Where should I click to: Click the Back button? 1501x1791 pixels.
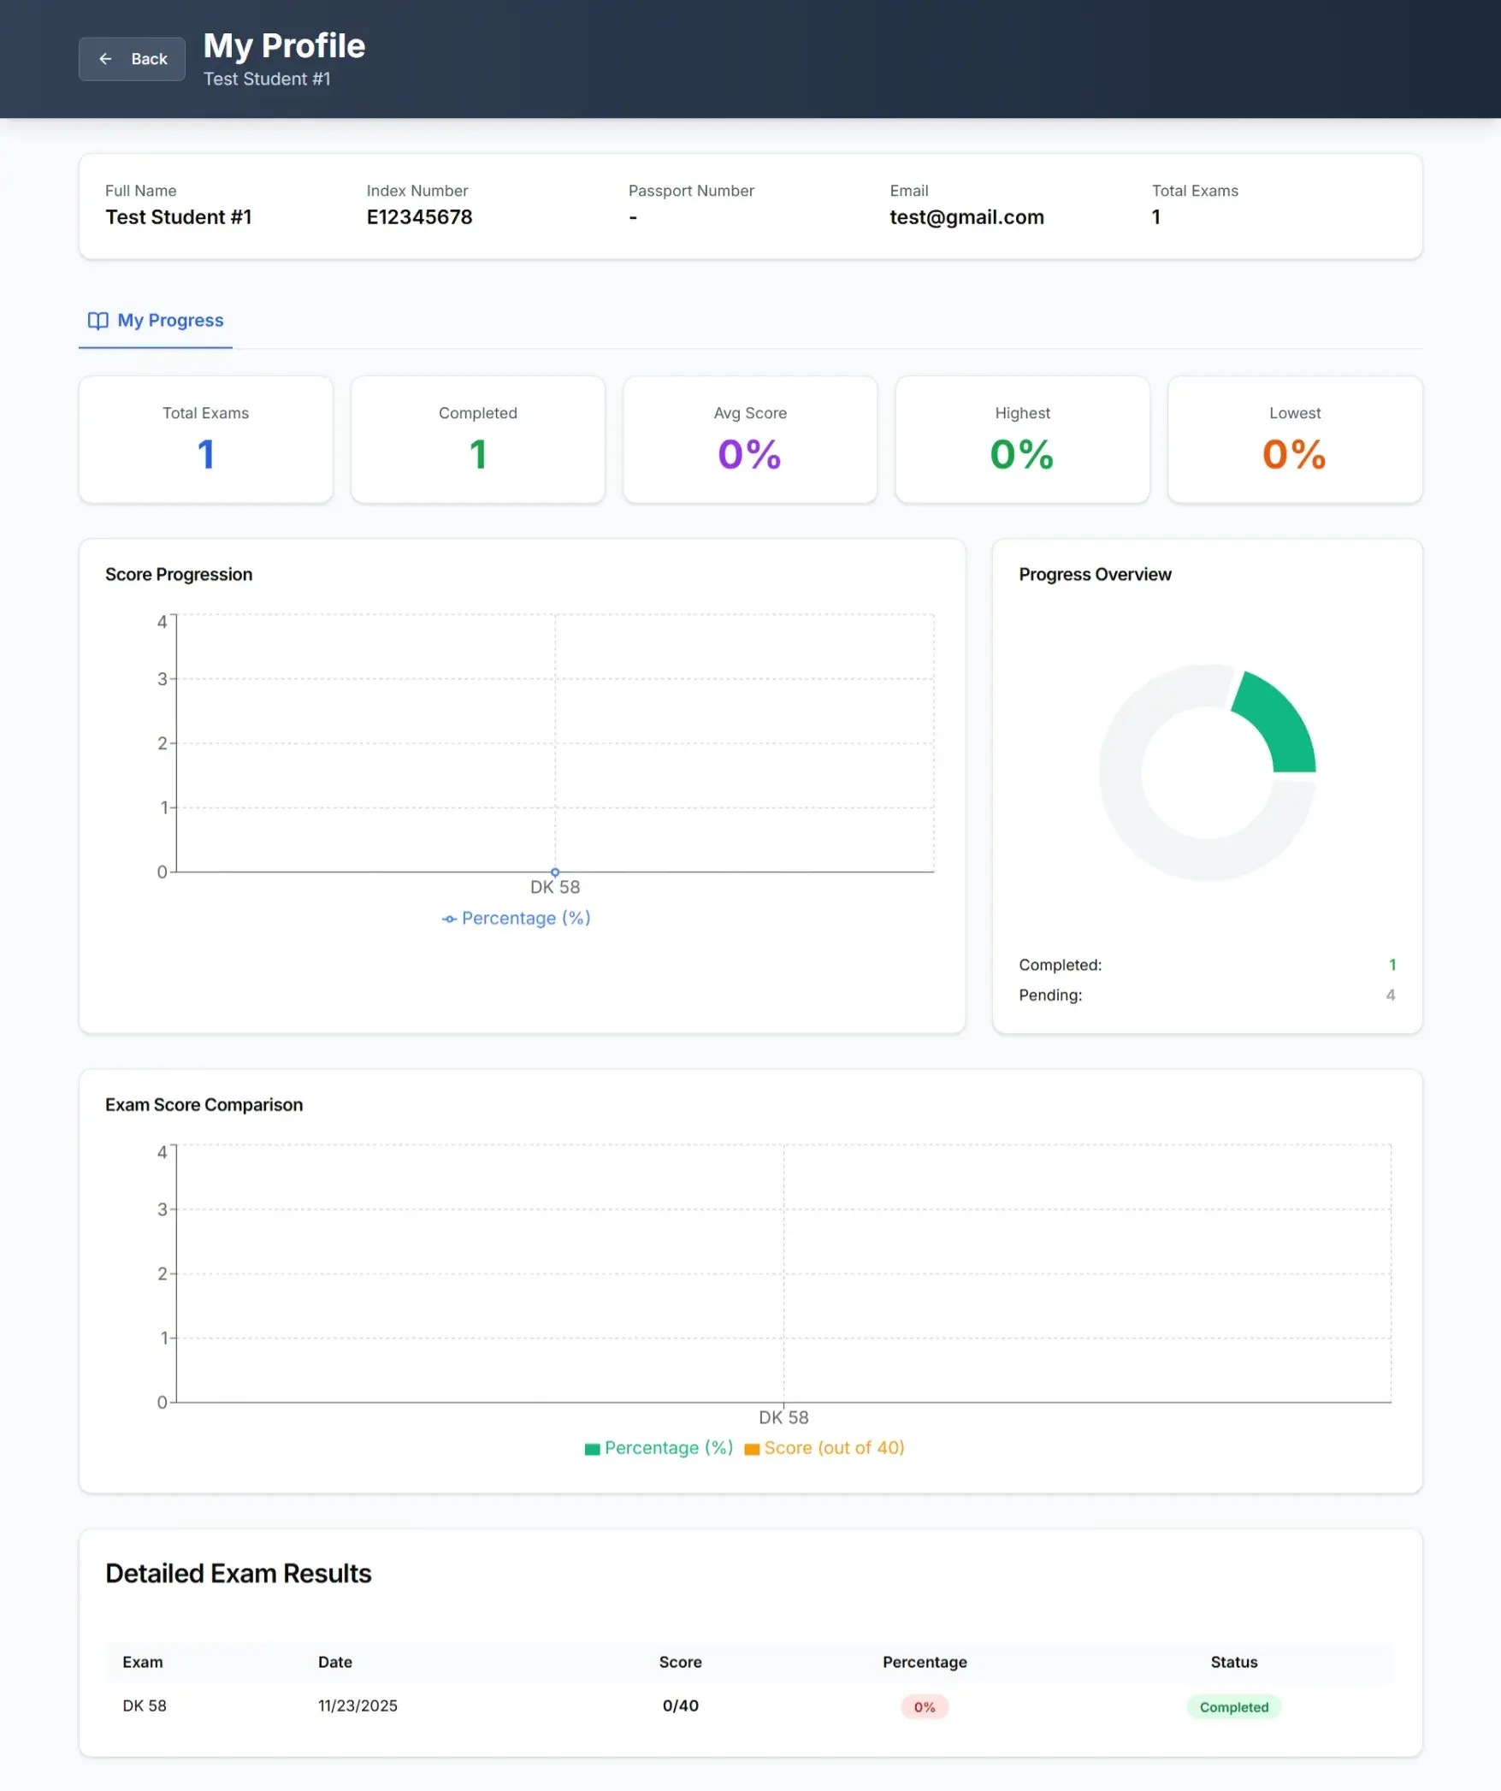[x=132, y=59]
